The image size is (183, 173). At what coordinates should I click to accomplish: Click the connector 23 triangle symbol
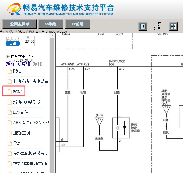coord(166,109)
